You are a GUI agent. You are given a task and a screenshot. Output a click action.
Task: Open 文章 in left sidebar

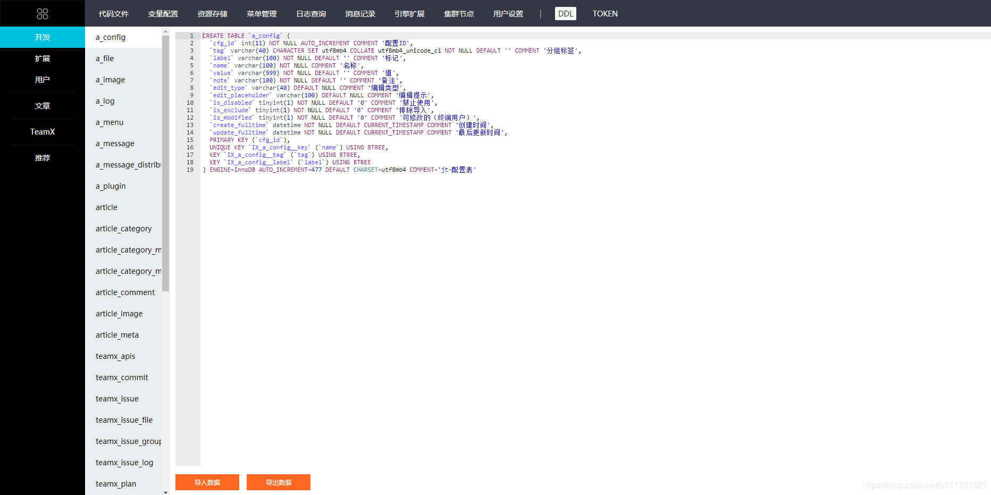point(43,106)
